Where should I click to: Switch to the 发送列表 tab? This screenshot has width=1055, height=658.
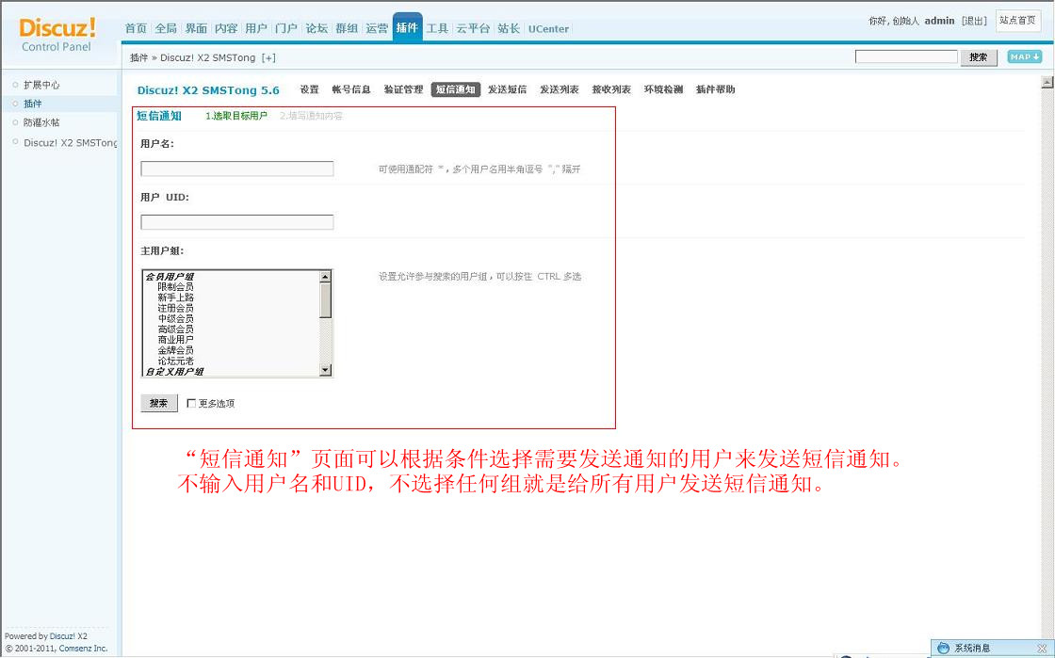click(560, 89)
